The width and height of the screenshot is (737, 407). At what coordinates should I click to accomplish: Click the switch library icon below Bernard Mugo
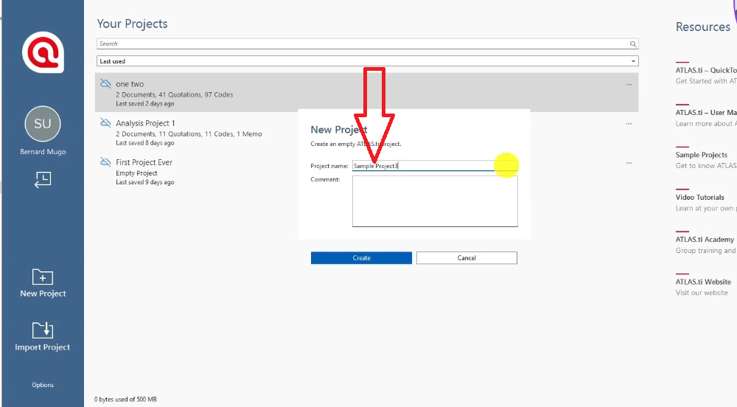click(x=43, y=179)
